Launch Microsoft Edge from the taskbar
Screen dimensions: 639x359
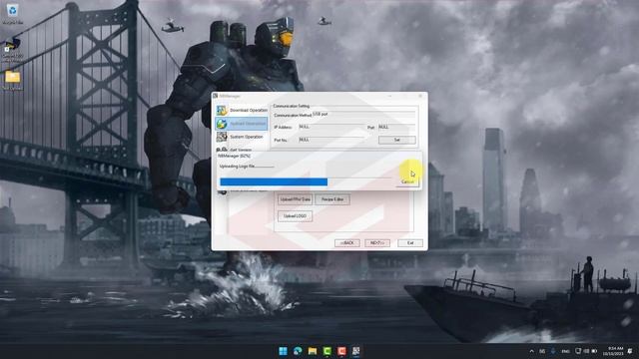click(298, 351)
